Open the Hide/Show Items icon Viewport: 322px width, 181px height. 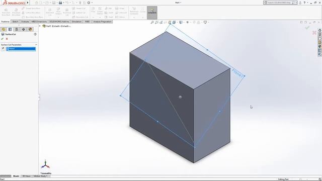[x=187, y=22]
